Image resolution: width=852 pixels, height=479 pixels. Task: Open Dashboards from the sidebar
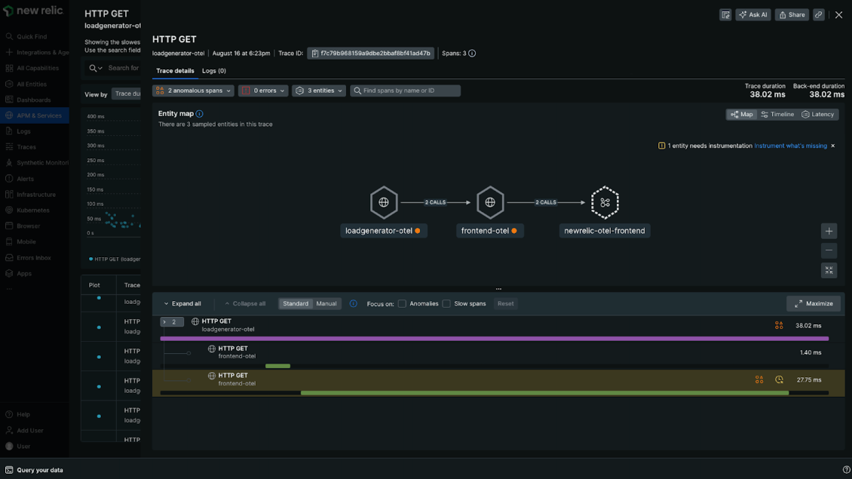pyautogui.click(x=33, y=100)
